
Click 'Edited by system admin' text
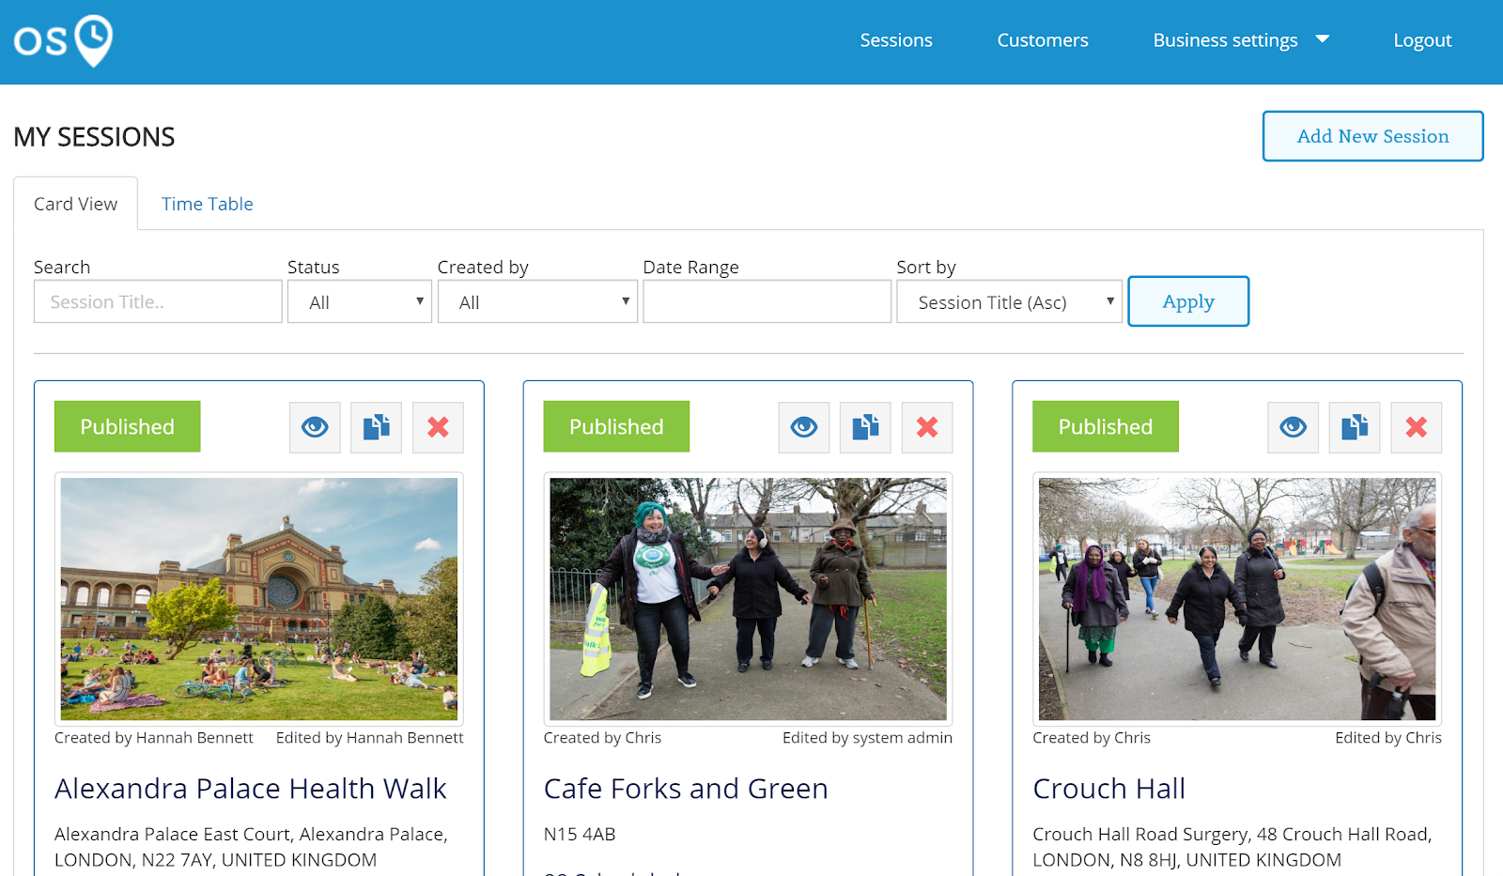click(x=868, y=738)
